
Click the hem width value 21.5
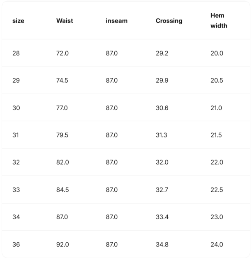216,135
